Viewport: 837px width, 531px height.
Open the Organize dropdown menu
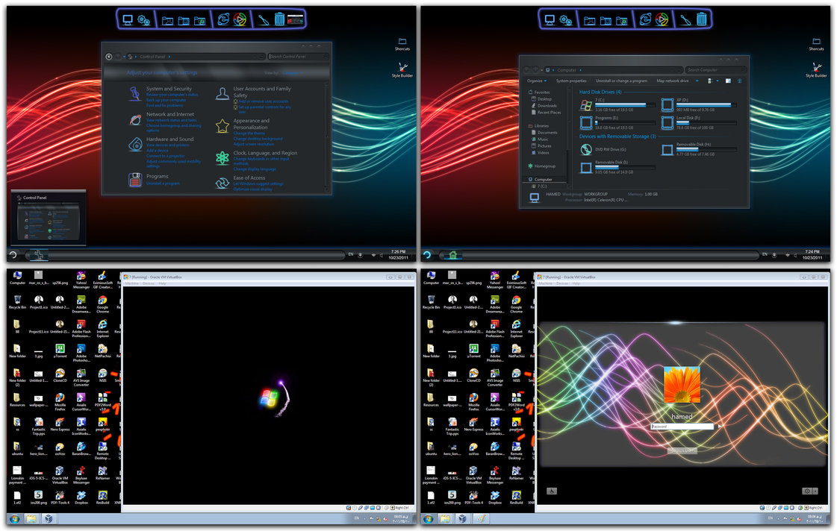[x=536, y=81]
